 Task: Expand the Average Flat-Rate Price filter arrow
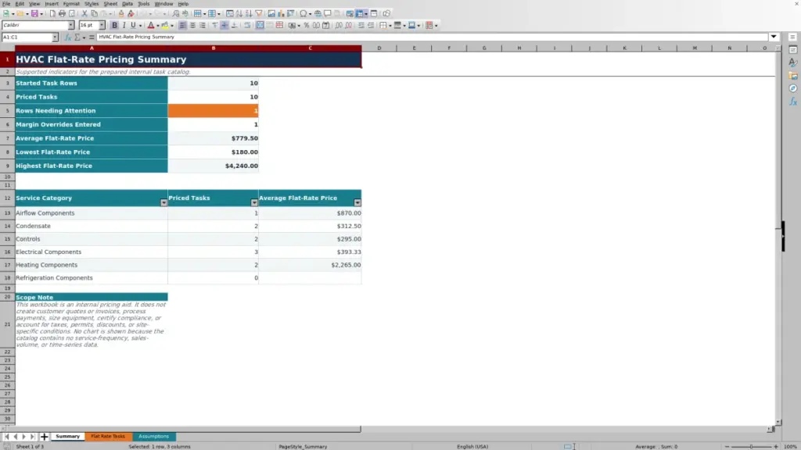point(357,202)
